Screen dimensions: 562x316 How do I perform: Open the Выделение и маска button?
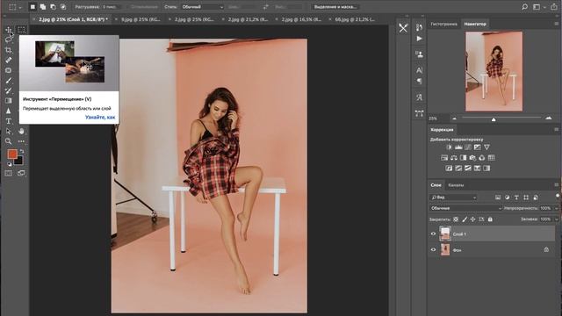click(x=335, y=7)
